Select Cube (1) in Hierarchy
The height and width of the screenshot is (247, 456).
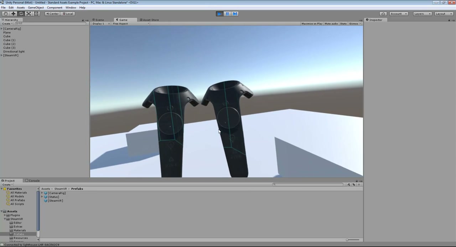tap(9, 40)
